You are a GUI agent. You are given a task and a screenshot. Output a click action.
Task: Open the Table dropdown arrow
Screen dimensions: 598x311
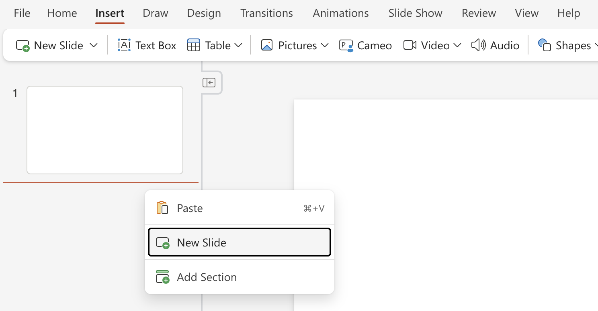238,45
